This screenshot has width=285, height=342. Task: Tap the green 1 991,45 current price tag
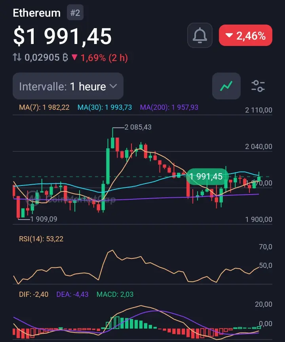206,176
